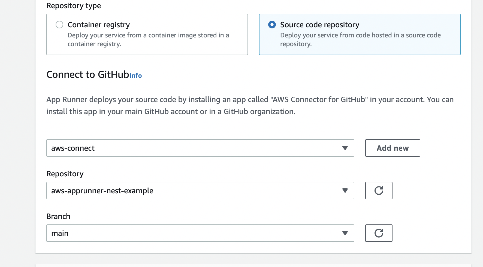Refresh the Repository list
The width and height of the screenshot is (483, 267).
[x=379, y=191]
